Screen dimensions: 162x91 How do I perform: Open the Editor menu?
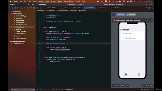(x=47, y=1)
